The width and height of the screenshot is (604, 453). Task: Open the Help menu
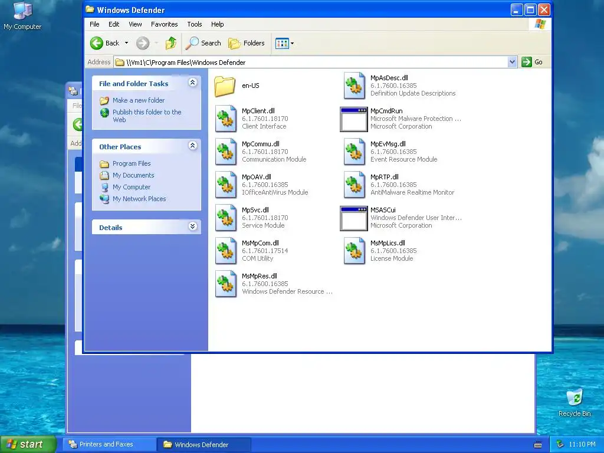click(217, 24)
